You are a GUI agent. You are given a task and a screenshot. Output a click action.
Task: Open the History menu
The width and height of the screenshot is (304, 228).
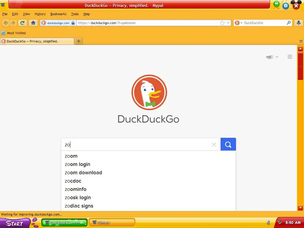click(40, 14)
